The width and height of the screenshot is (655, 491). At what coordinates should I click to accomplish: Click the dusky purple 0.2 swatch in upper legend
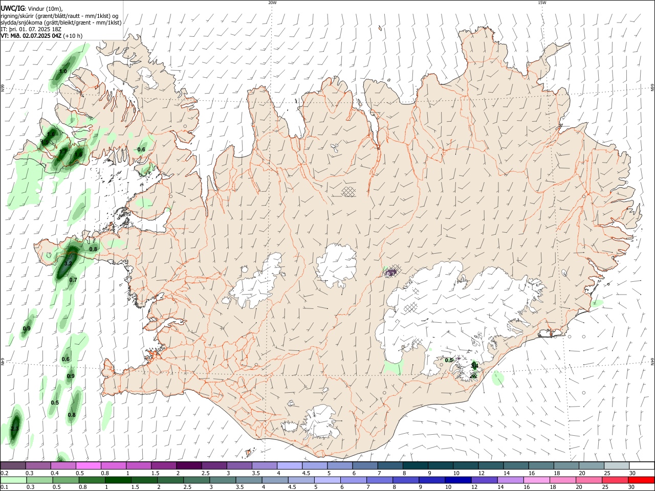click(13, 465)
